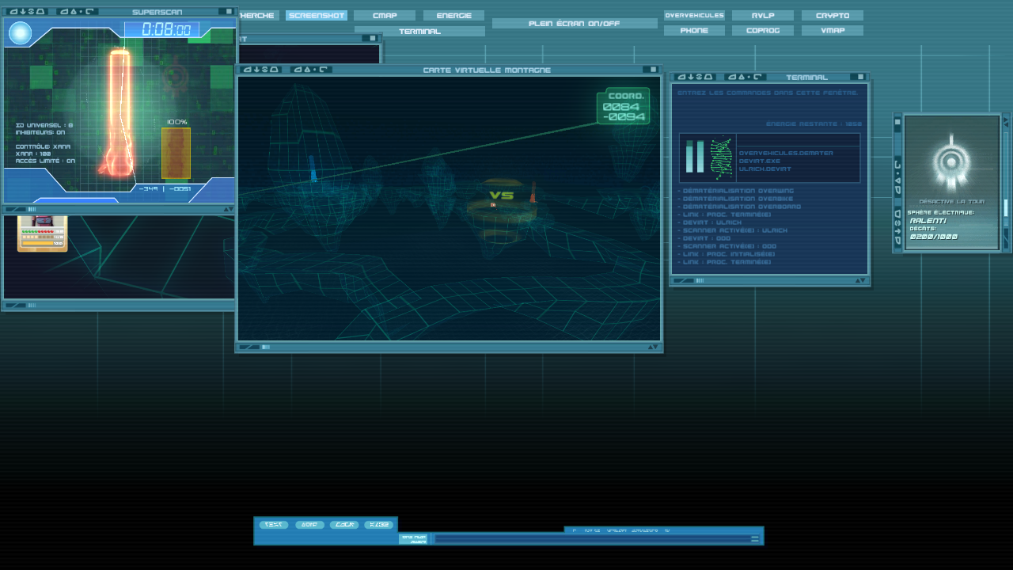Image resolution: width=1013 pixels, height=570 pixels.
Task: Select OVERVEHICULES.DEMATER in the Terminal list
Action: coord(786,153)
